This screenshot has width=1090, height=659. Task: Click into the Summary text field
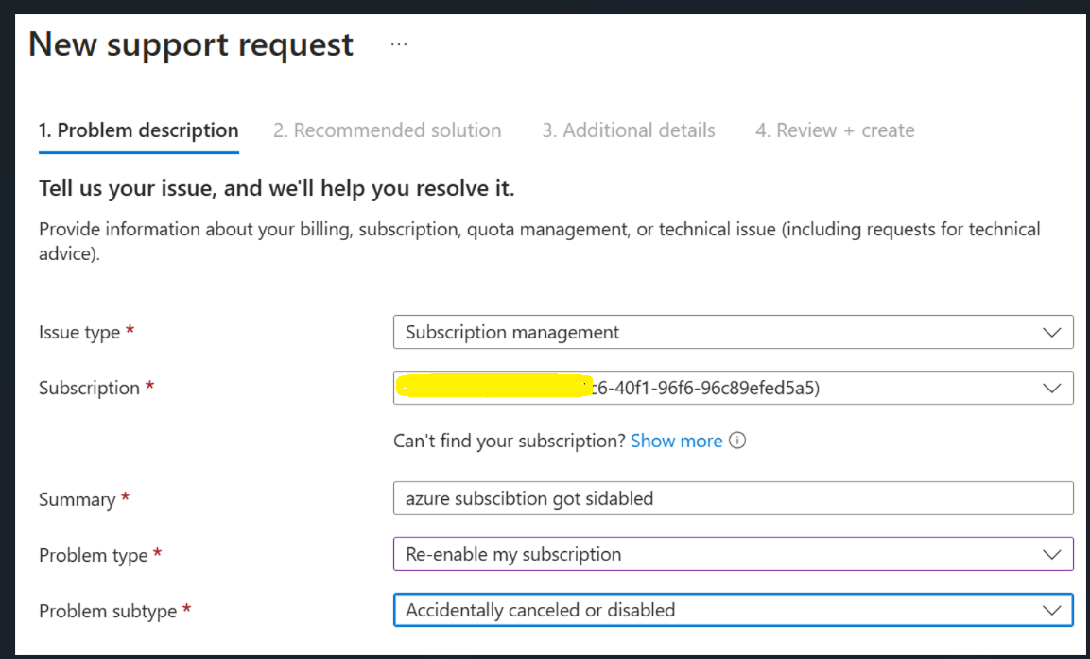[x=733, y=498]
